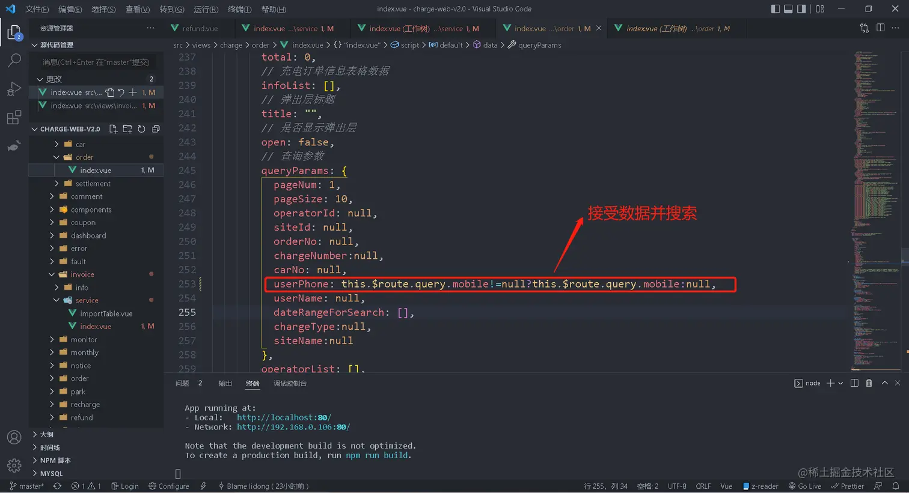This screenshot has width=909, height=493.
Task: Switch to the 调试控制台 panel tab
Action: click(x=290, y=383)
